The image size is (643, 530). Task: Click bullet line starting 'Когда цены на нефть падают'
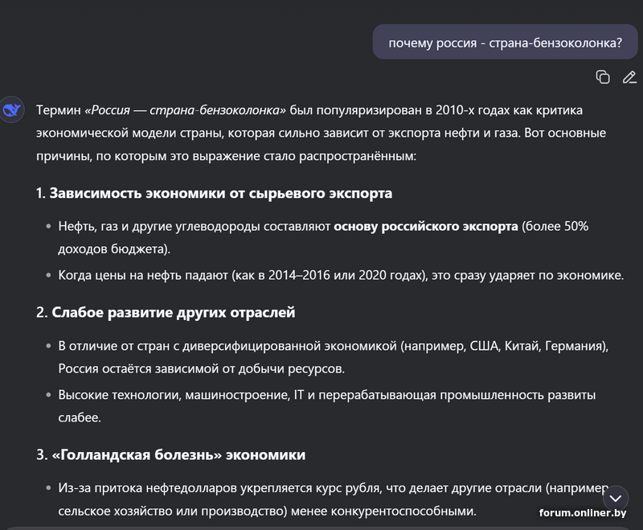341,275
